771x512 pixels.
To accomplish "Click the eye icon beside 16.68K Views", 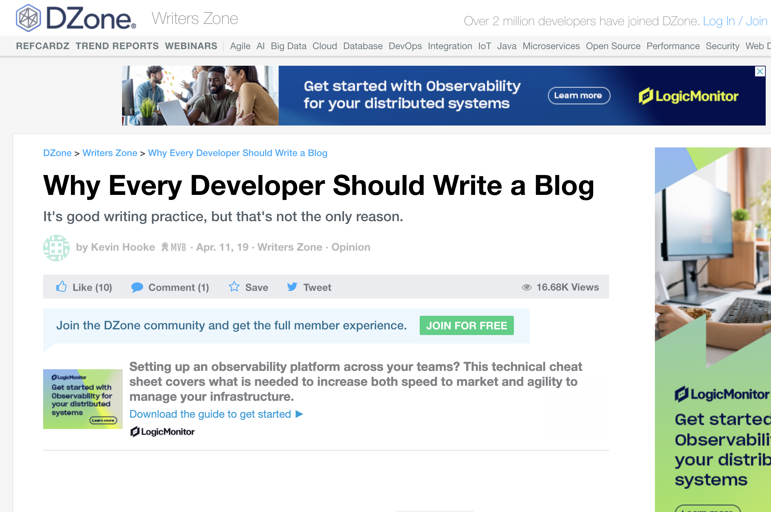I will (x=526, y=287).
